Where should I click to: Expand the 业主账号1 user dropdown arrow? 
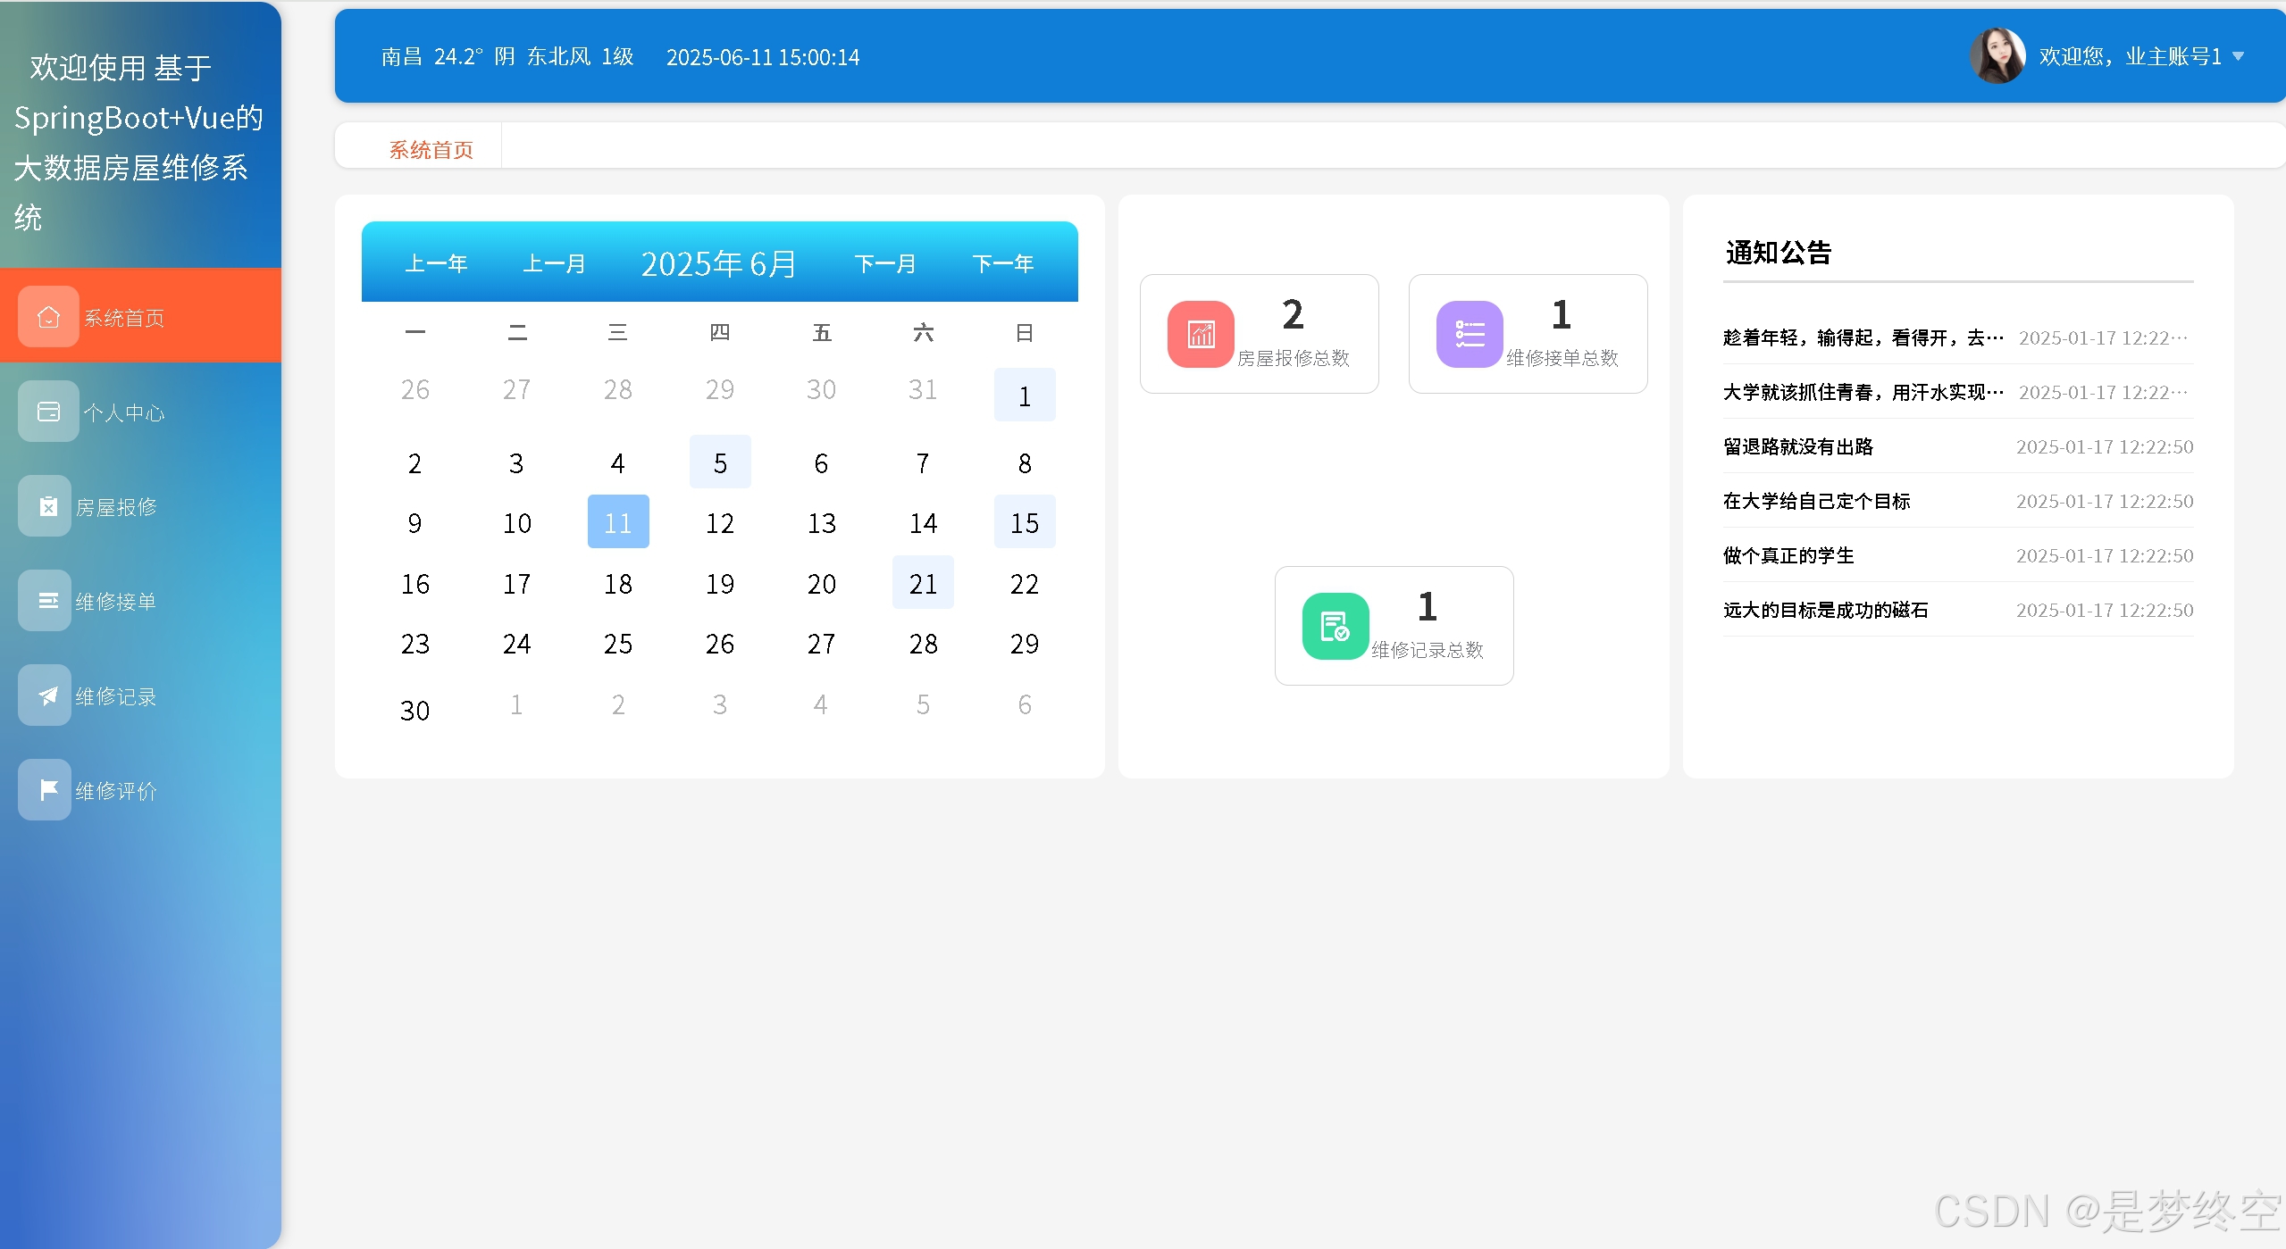[2238, 56]
